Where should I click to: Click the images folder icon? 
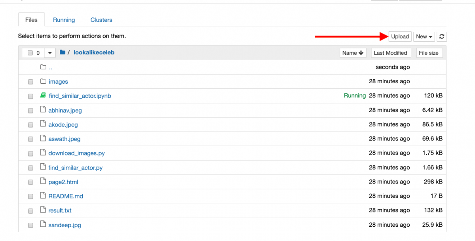tap(43, 81)
